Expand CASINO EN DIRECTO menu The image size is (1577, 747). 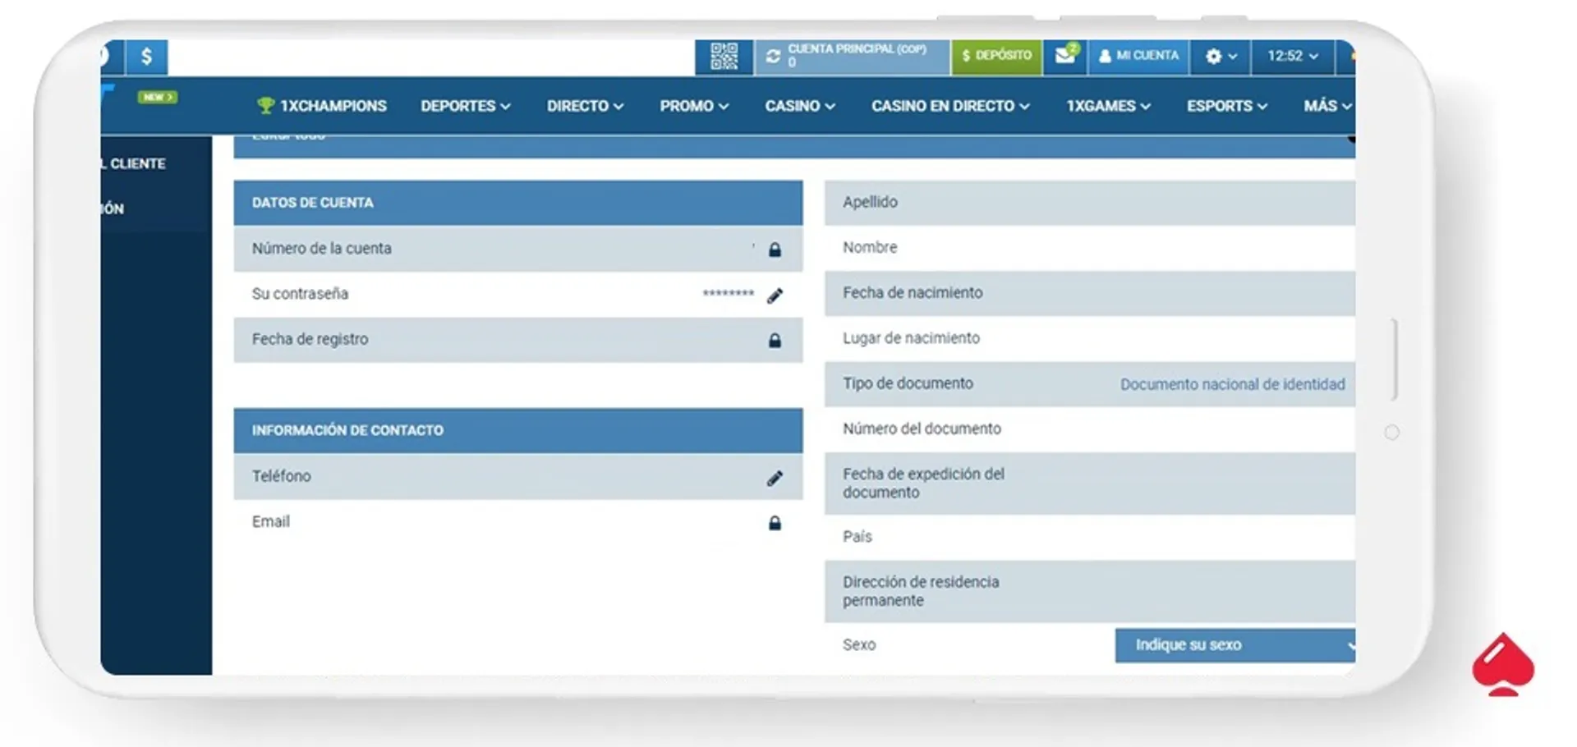click(950, 106)
